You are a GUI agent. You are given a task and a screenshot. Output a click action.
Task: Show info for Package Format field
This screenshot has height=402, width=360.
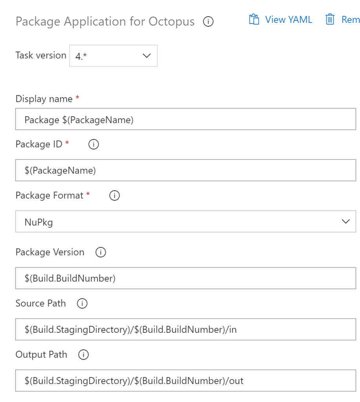pyautogui.click(x=115, y=196)
